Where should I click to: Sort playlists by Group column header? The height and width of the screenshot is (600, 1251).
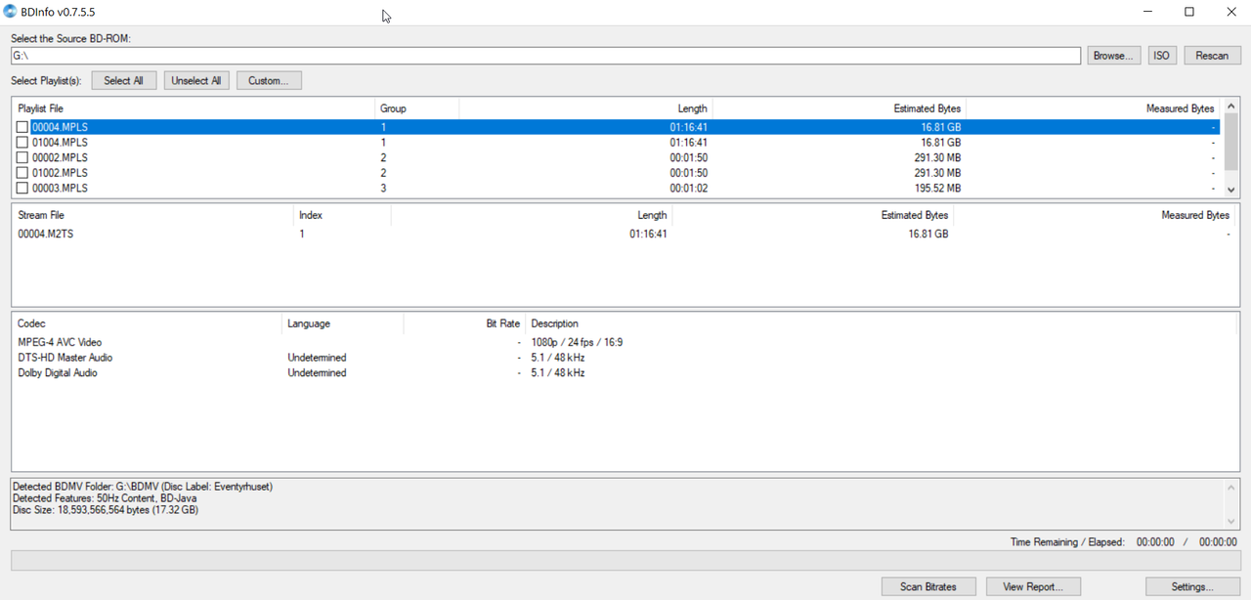pos(416,108)
